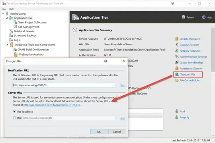The image size is (215, 143).
Task: Click the Lab Management tree icon
Action: [16, 27]
